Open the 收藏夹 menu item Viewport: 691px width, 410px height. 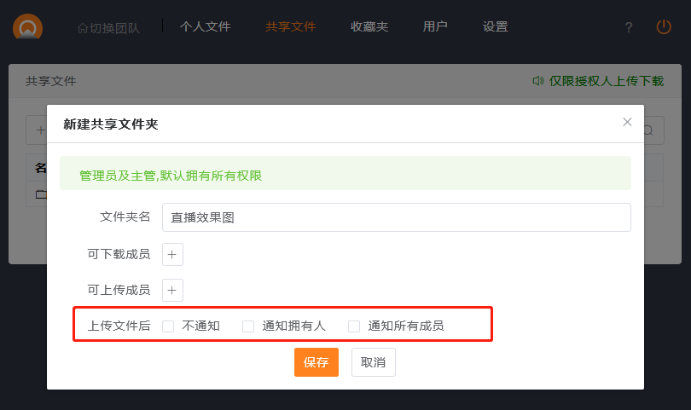pyautogui.click(x=369, y=26)
